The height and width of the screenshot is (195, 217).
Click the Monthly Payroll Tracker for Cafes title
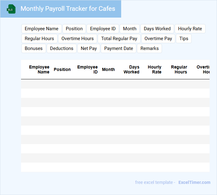pyautogui.click(x=68, y=9)
